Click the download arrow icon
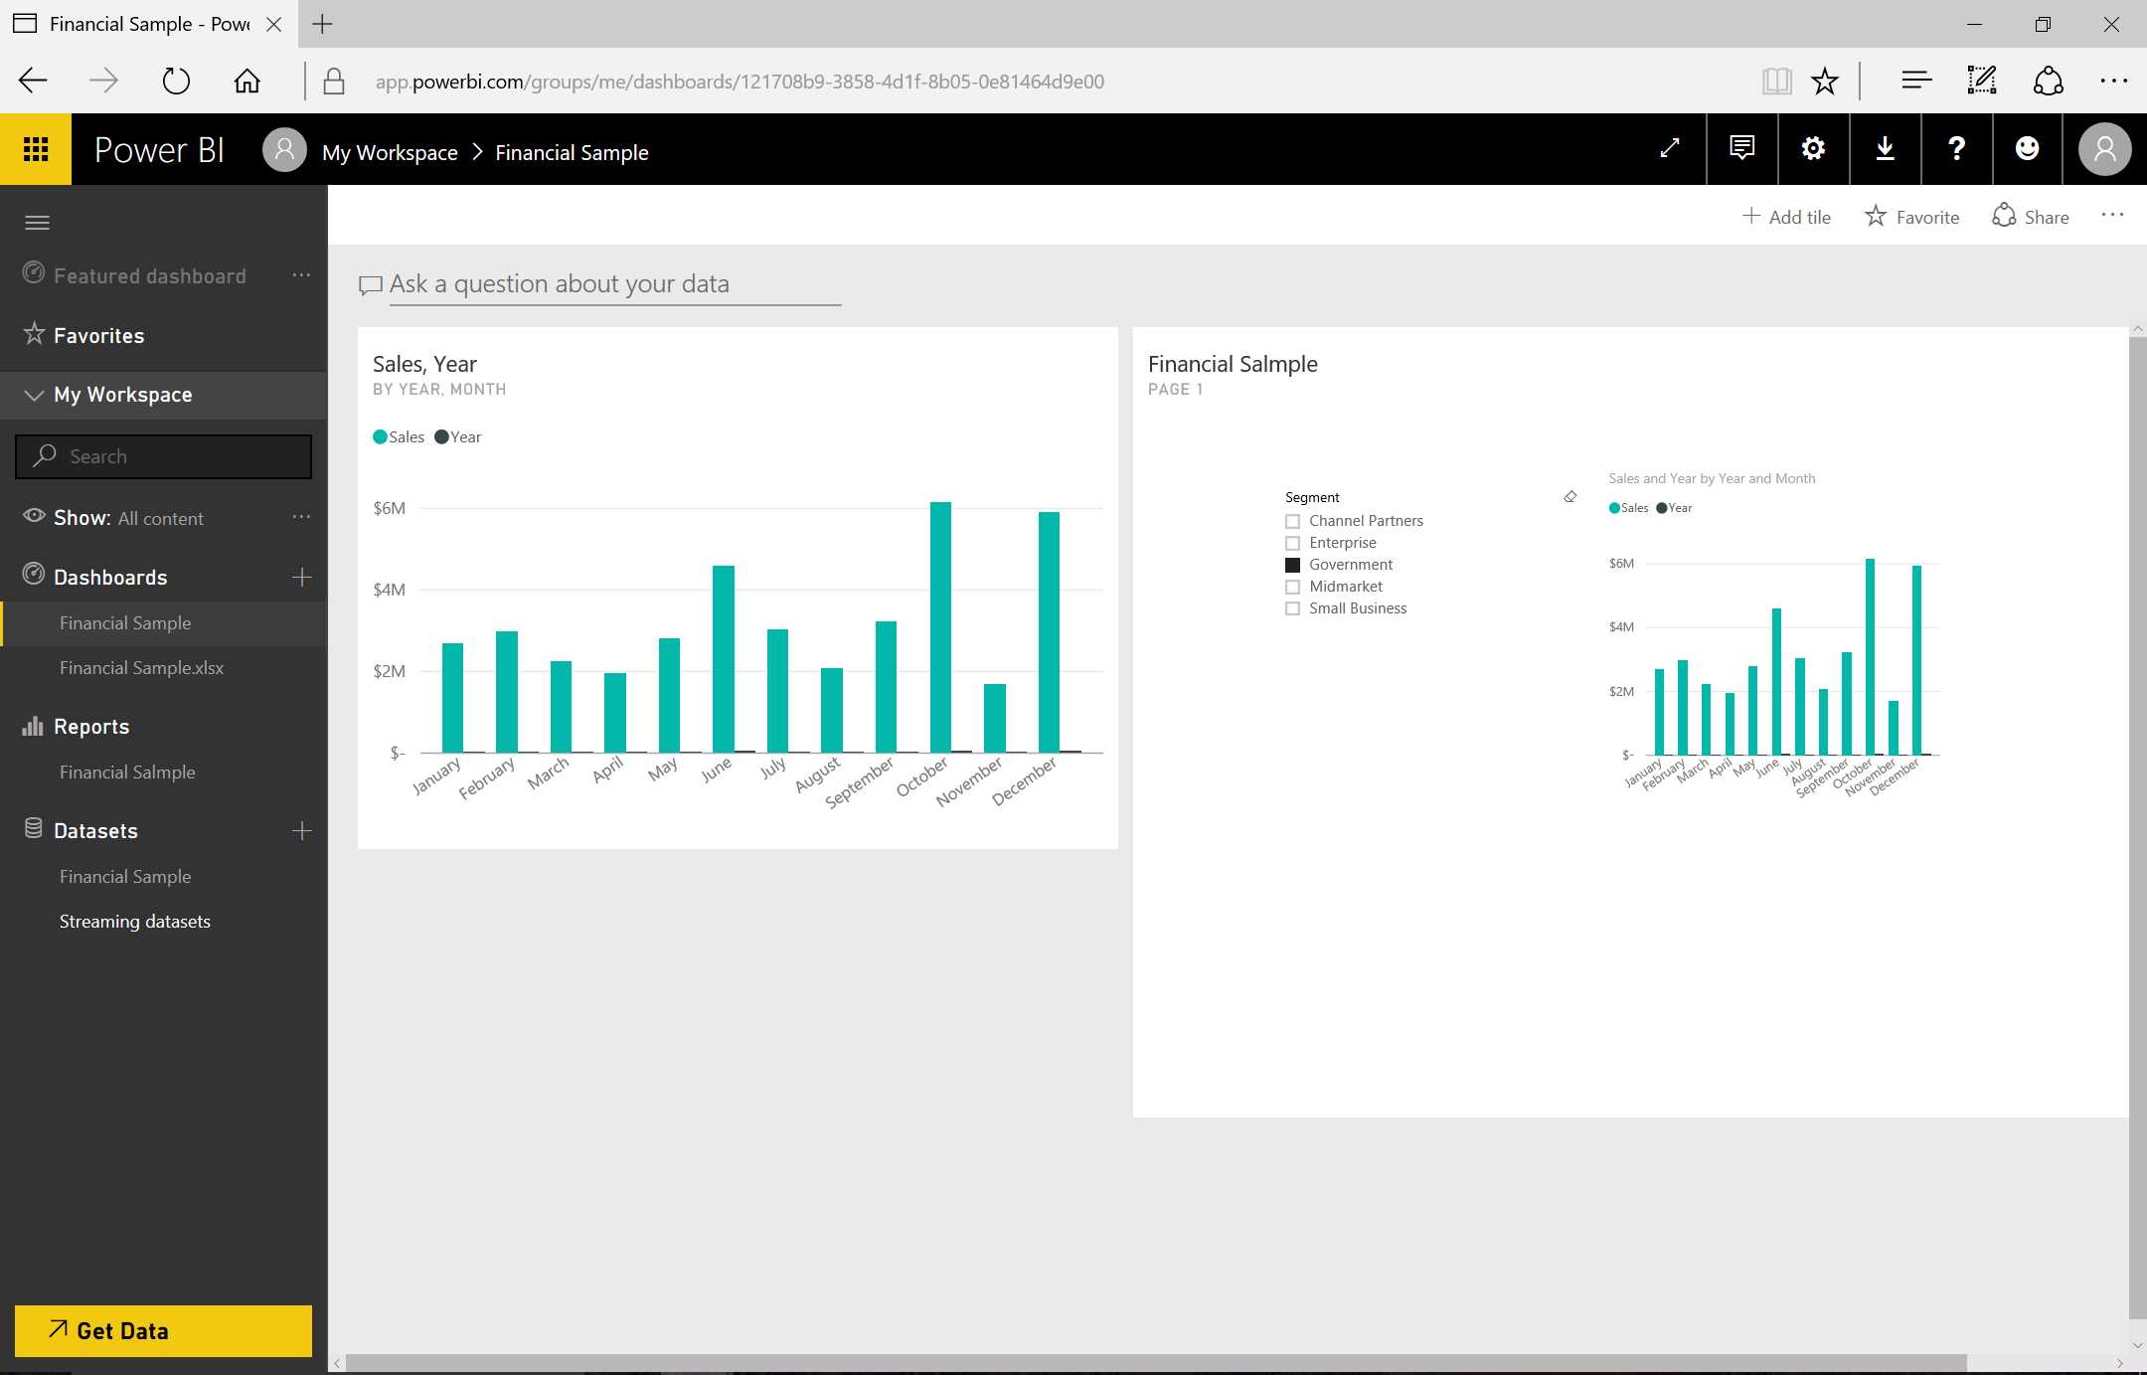 [1885, 149]
